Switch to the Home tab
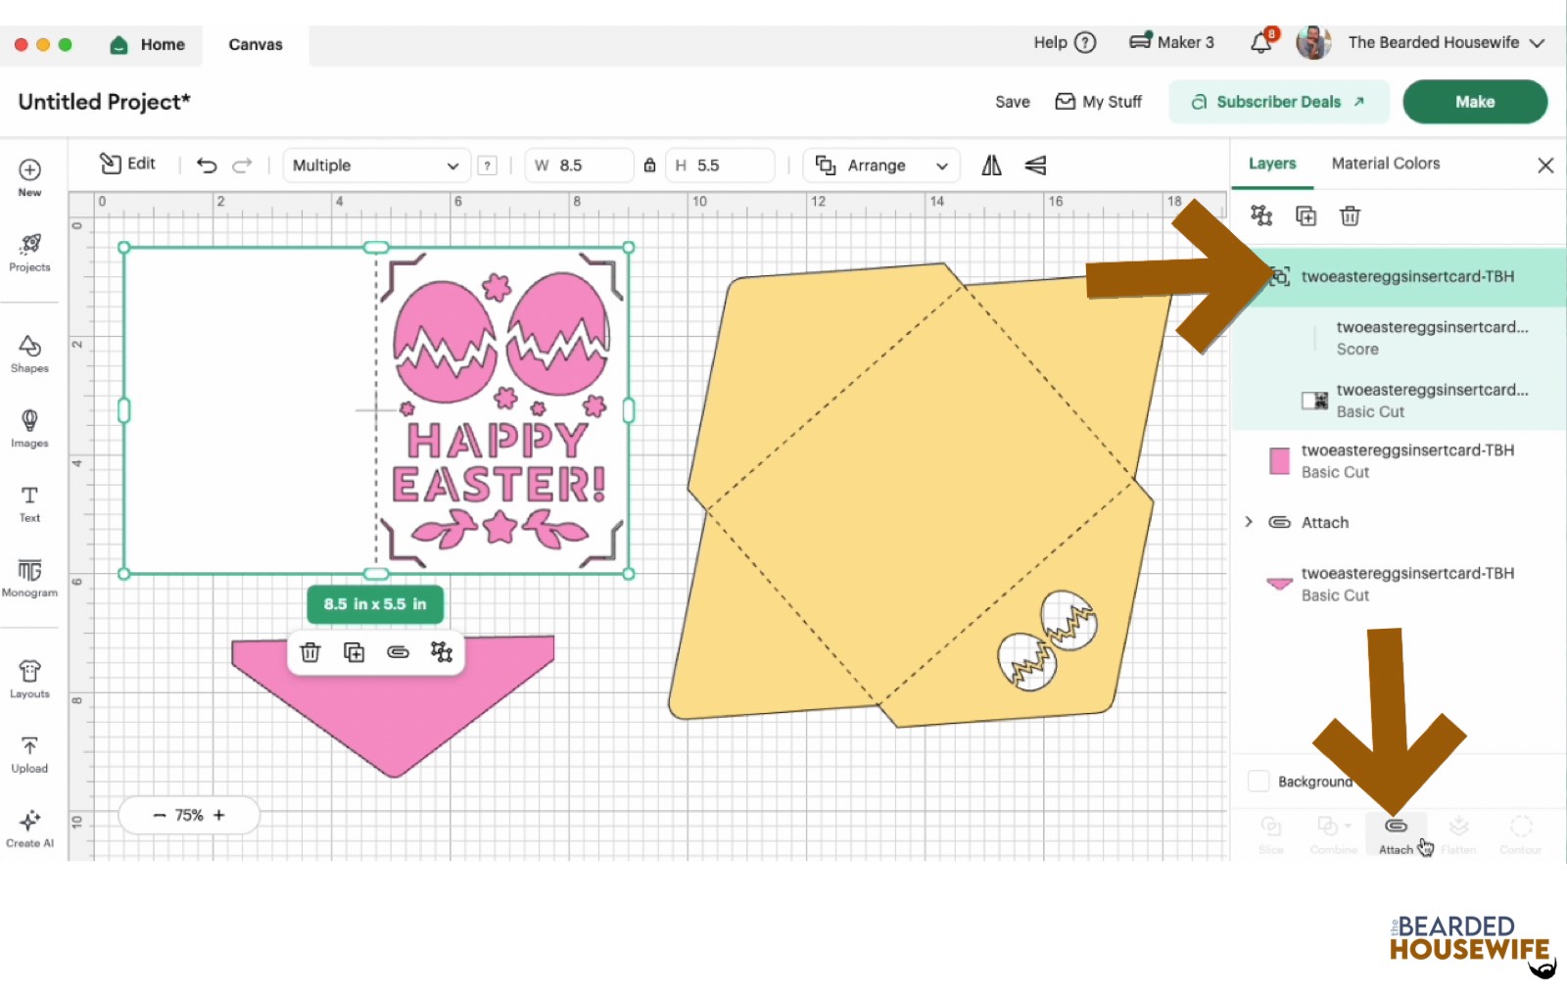This screenshot has height=996, width=1567. pyautogui.click(x=148, y=45)
